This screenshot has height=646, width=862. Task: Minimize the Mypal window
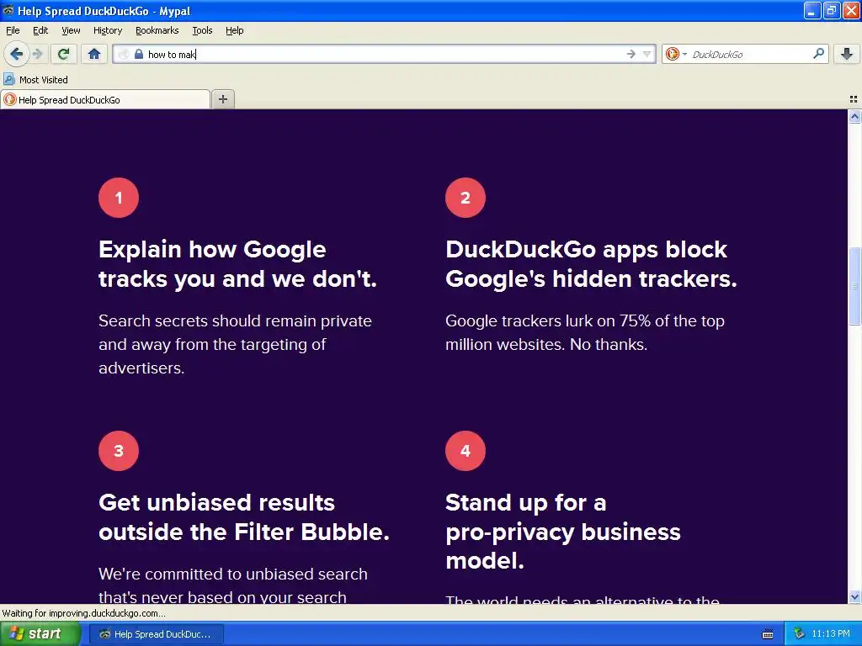pyautogui.click(x=812, y=10)
